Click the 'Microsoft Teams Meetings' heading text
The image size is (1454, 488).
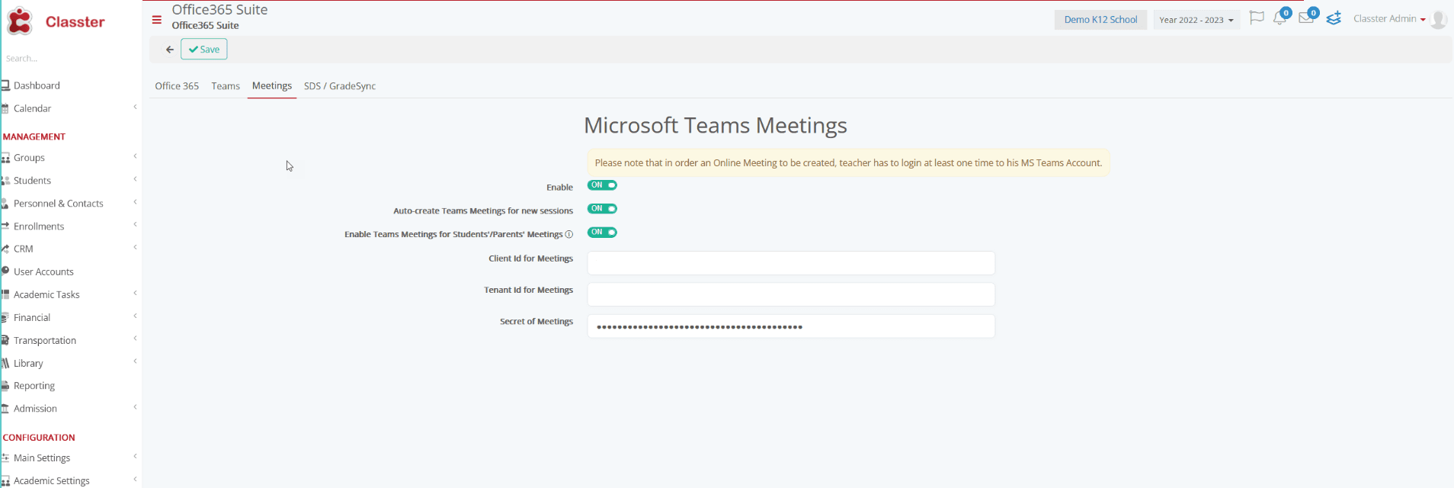[716, 125]
